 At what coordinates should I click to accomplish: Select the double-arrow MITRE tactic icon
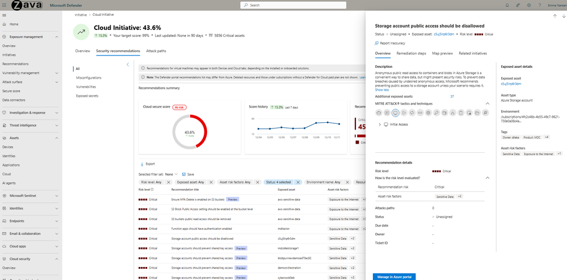coord(420,113)
